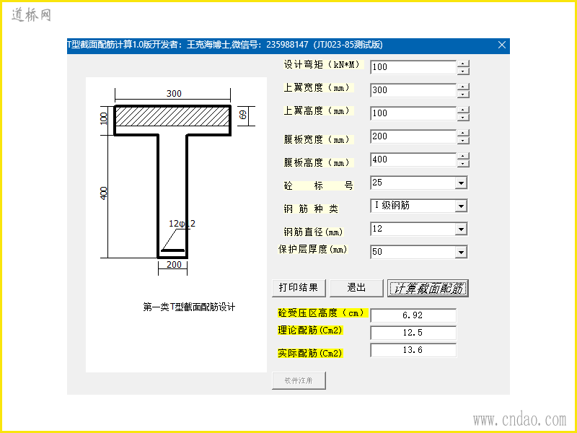
Task: Click the 退出 exit button
Action: point(356,288)
